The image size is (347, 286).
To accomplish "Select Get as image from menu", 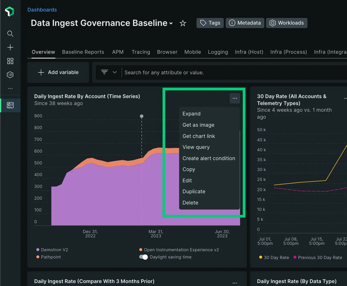I will [198, 125].
